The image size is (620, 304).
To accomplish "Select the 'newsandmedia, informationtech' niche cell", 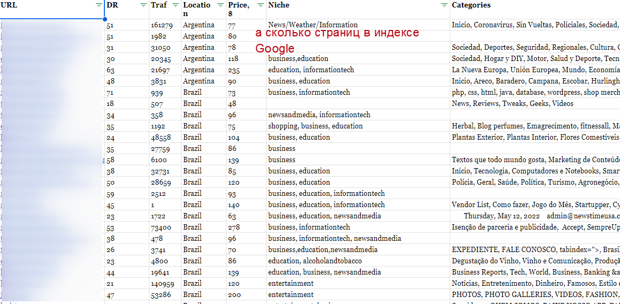I will click(358, 115).
